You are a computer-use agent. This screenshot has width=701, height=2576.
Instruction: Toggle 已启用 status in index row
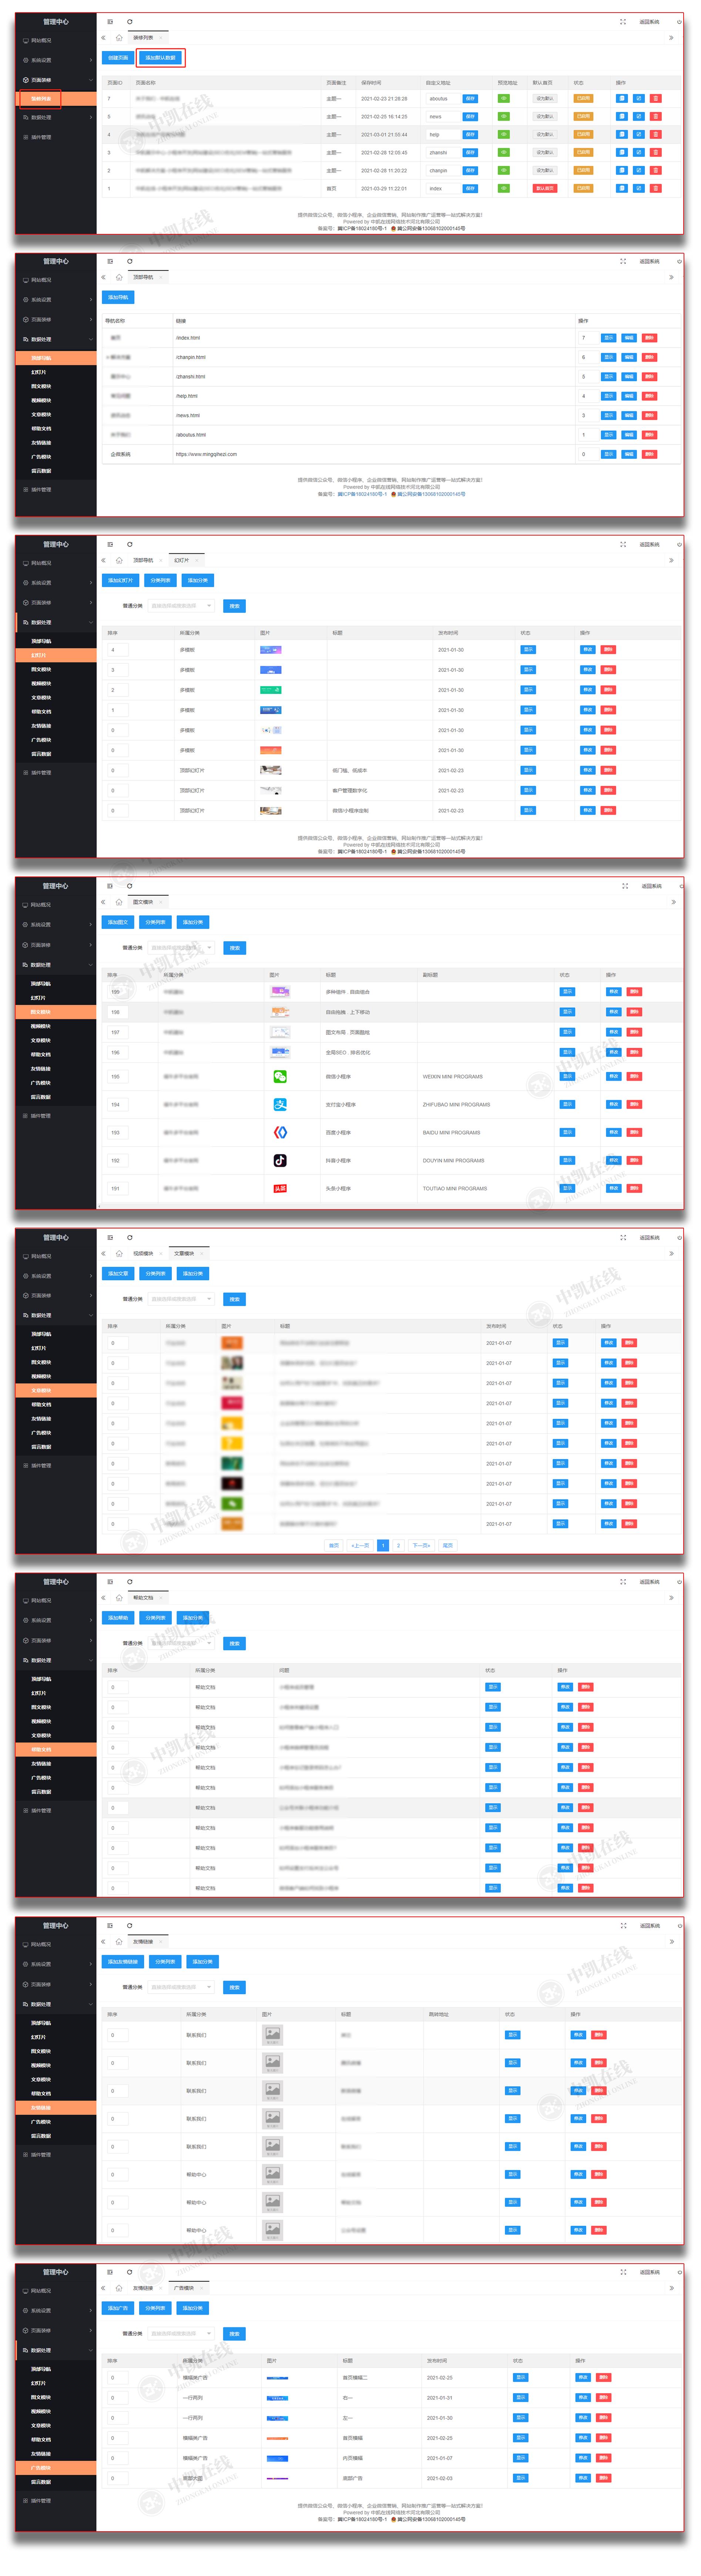pos(583,188)
